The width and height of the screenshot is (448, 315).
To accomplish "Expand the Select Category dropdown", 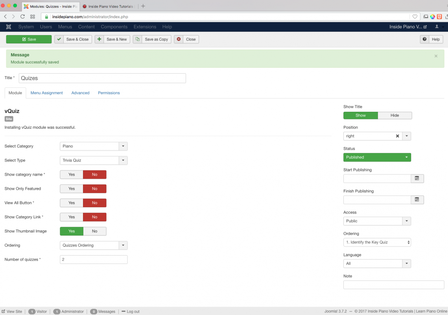I will click(x=123, y=146).
